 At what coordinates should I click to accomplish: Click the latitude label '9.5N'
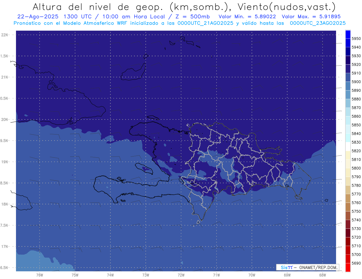(5, 141)
